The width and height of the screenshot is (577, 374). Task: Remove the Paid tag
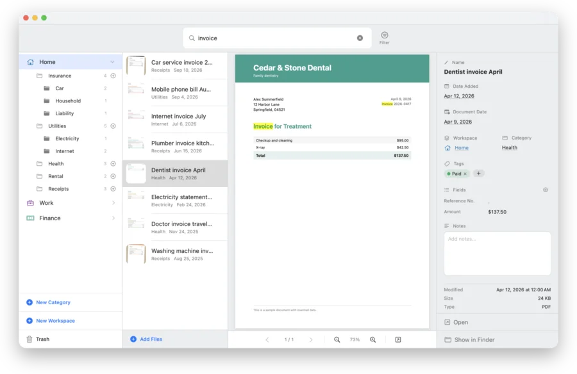465,174
